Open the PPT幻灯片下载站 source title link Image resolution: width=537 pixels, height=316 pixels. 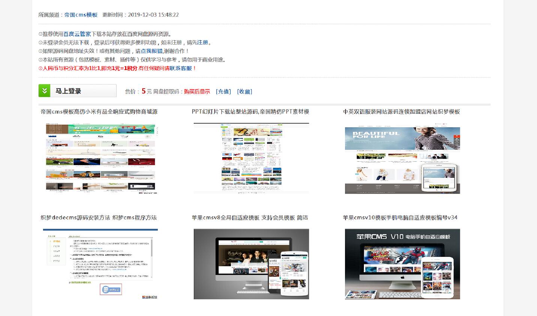pos(250,112)
